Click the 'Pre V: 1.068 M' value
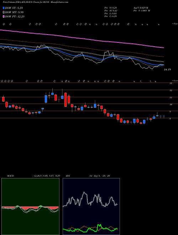This screenshot has height=235, width=178. click(141, 11)
